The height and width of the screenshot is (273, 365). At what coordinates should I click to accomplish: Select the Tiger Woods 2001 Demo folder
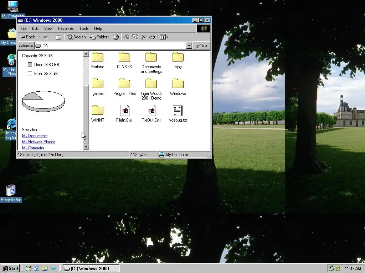pos(151,89)
